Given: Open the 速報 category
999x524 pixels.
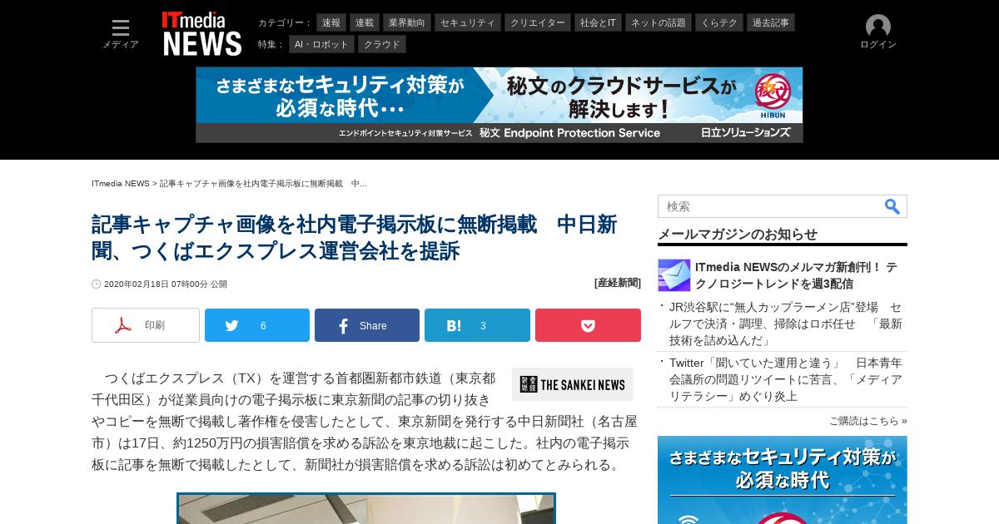Looking at the screenshot, I should point(331,22).
